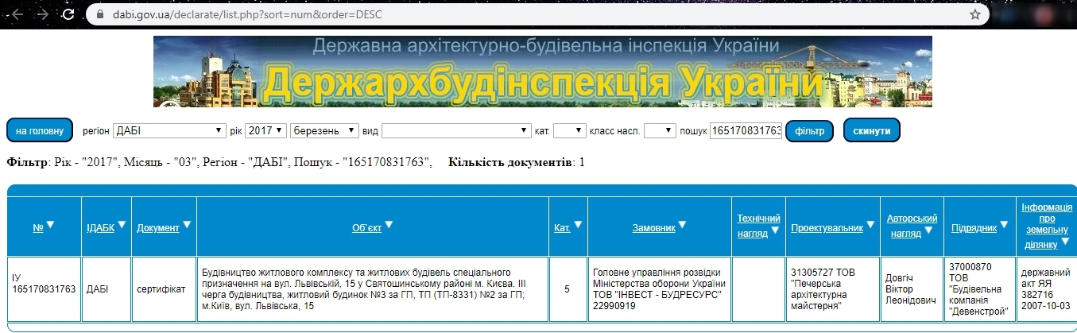Click the ІУ 165170831763 number cell
The height and width of the screenshot is (333, 1077).
point(44,289)
